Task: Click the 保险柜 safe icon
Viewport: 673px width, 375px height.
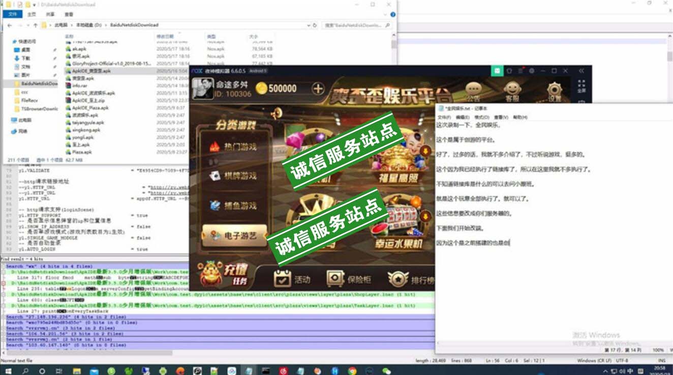Action: [335, 278]
